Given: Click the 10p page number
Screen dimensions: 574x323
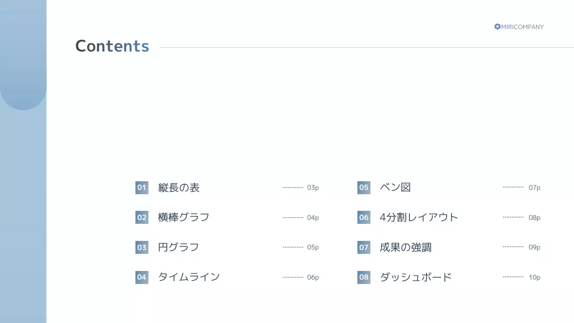Looking at the screenshot, I should tap(535, 277).
